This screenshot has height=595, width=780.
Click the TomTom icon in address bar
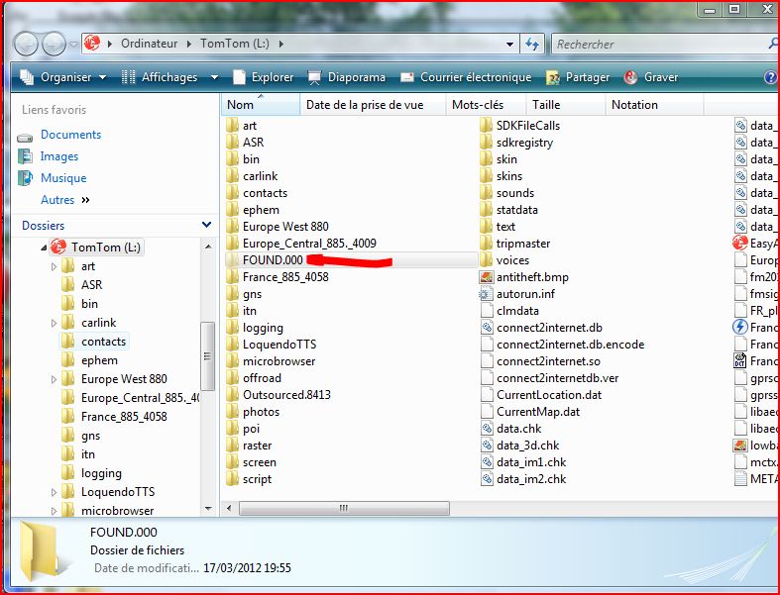[91, 44]
